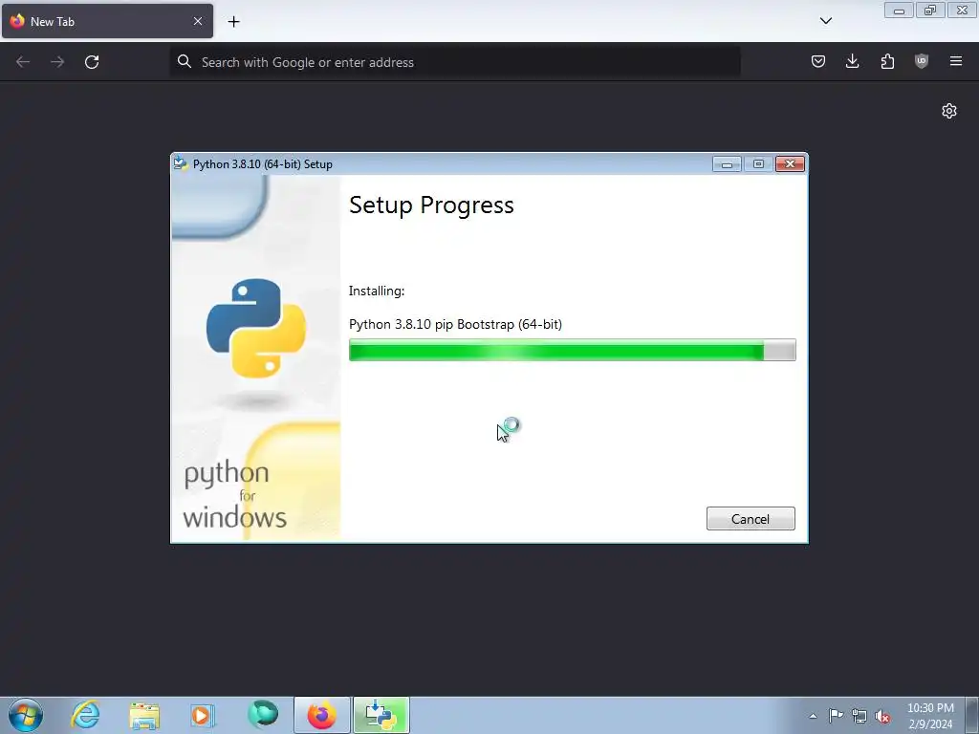Open the green globe taskbar application

(263, 715)
